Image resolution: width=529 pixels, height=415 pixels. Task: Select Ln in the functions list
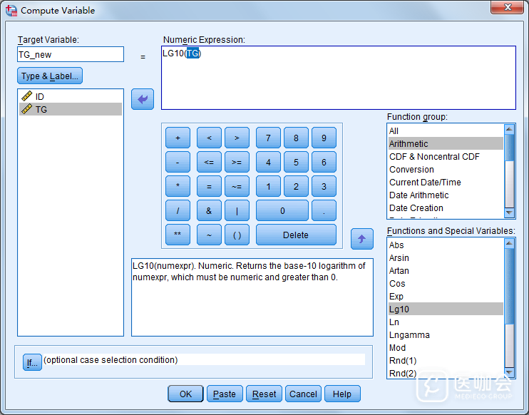pyautogui.click(x=394, y=322)
